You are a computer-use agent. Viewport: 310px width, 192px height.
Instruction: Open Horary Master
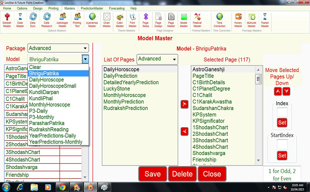238,20
